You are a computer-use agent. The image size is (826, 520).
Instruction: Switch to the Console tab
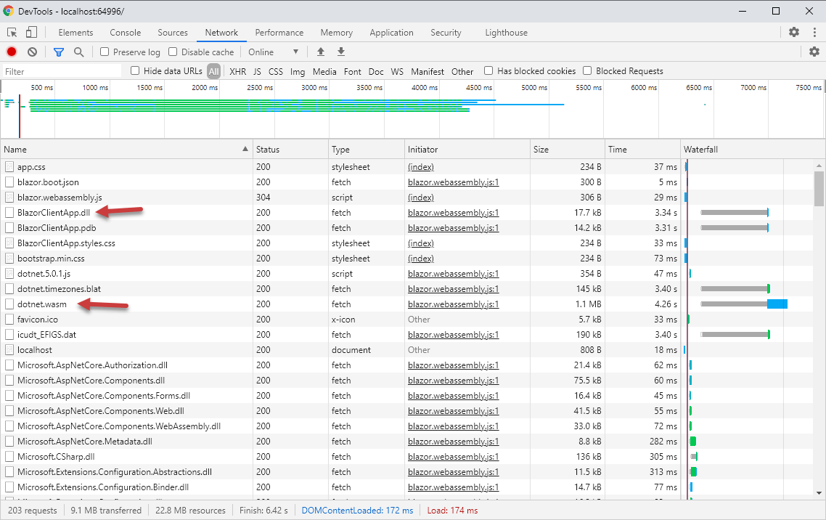125,32
